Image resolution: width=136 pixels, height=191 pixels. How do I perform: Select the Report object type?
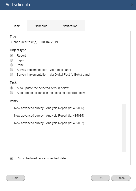coord(11,56)
